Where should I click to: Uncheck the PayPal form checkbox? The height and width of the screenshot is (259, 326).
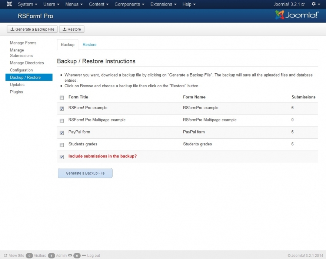pyautogui.click(x=62, y=133)
